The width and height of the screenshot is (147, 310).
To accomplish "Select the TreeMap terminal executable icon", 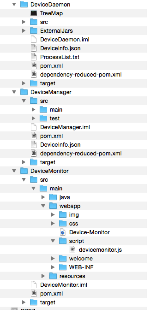I will click(34, 13).
